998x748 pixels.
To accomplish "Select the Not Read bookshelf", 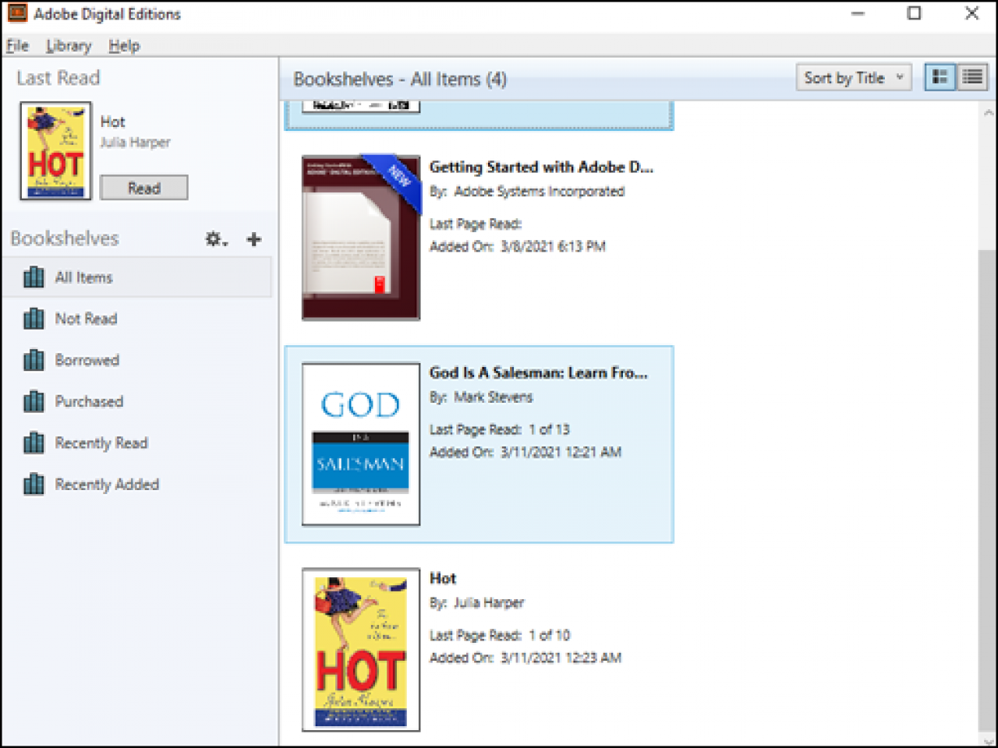I will click(x=137, y=319).
